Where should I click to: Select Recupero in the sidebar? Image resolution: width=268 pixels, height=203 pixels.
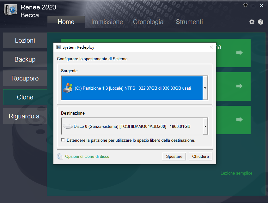click(25, 78)
